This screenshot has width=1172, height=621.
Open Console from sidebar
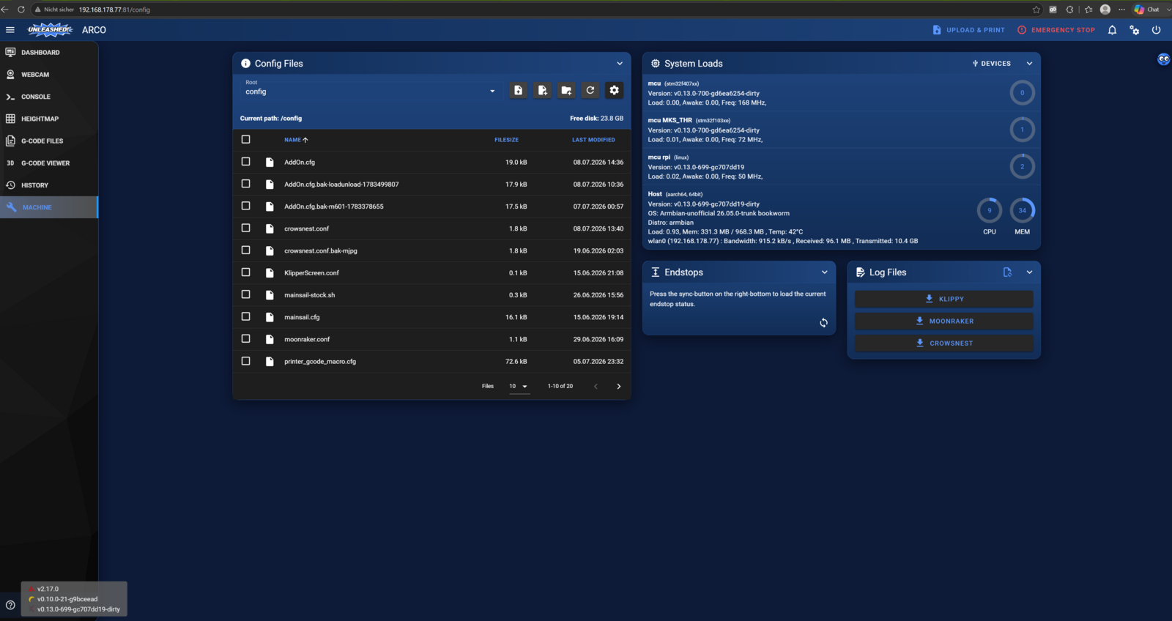pos(48,97)
